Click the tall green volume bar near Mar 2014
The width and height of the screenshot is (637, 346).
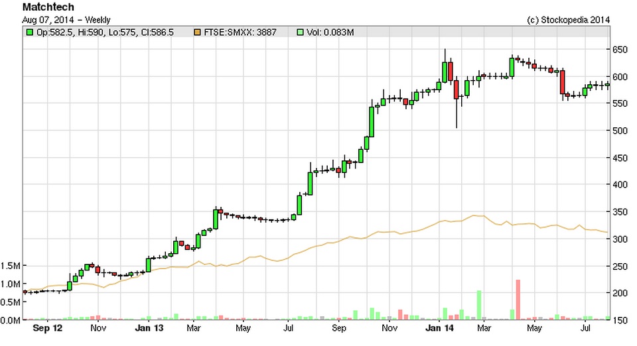pos(479,305)
